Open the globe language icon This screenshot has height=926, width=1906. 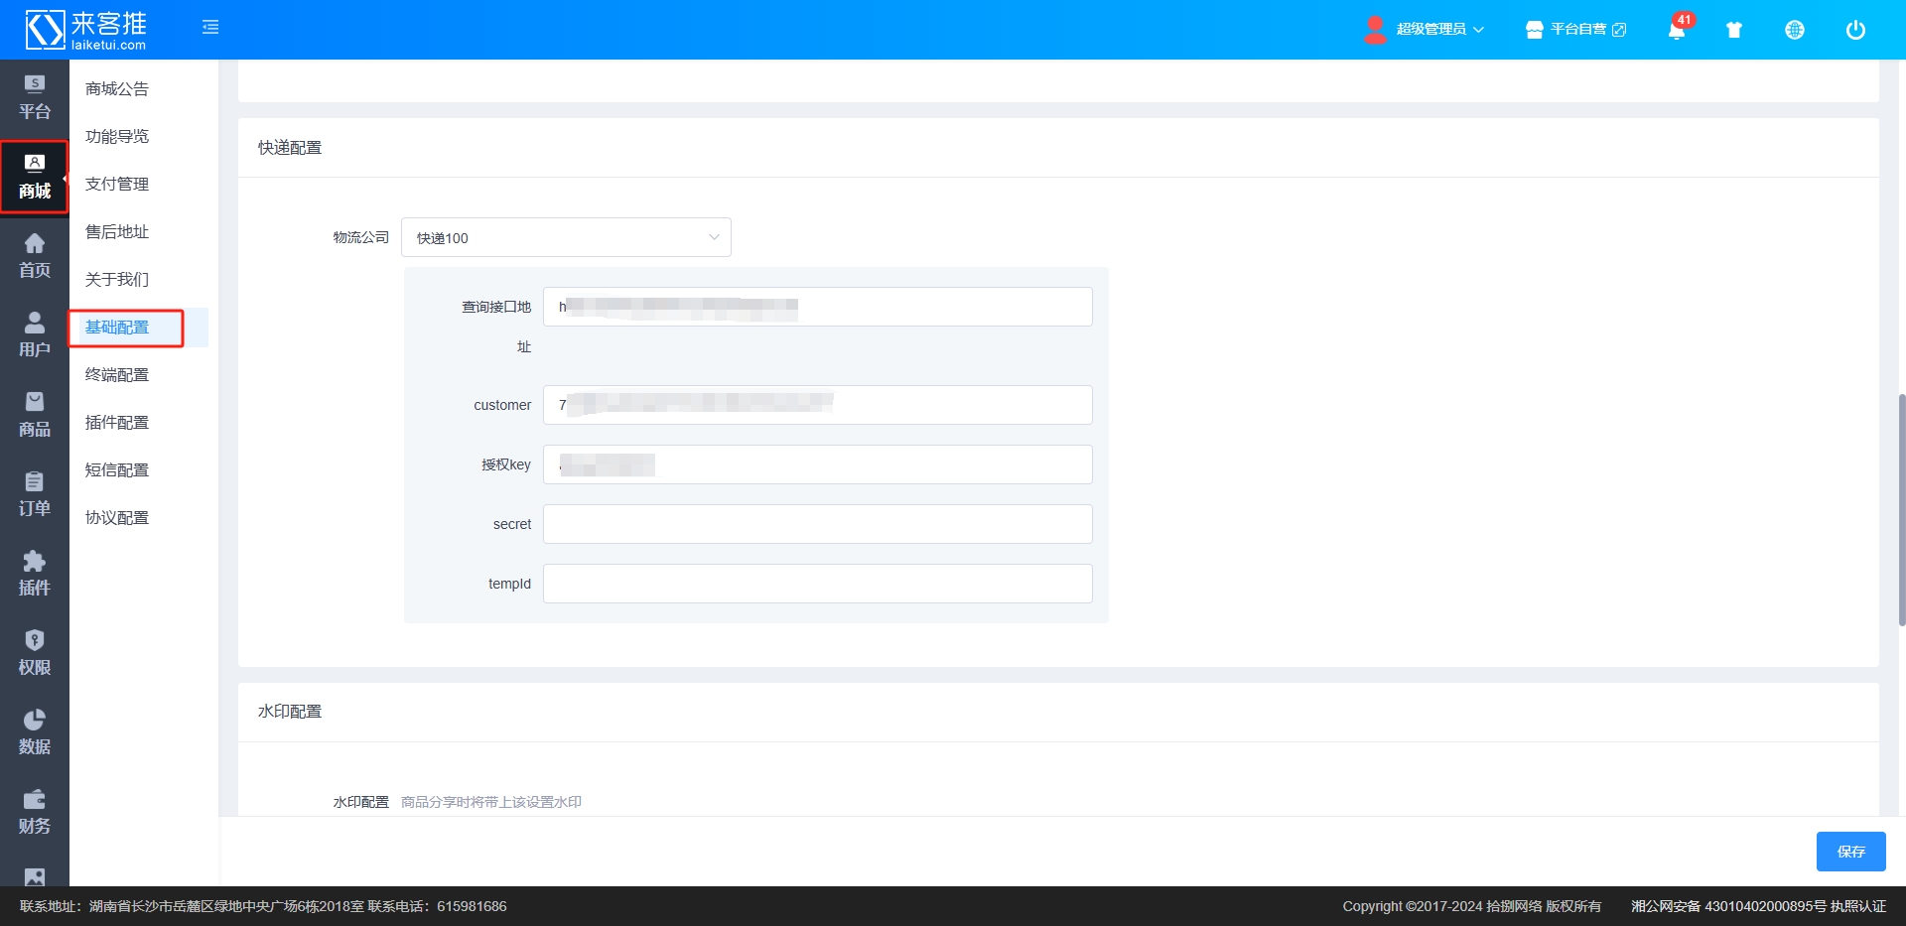click(1795, 30)
